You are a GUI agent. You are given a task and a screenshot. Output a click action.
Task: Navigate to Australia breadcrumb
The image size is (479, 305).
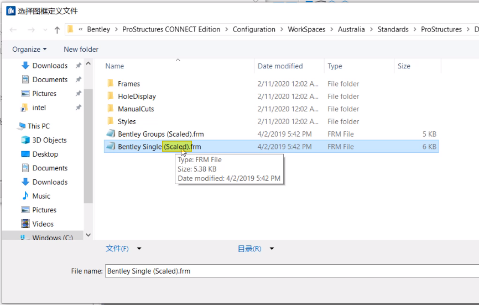[x=351, y=30]
